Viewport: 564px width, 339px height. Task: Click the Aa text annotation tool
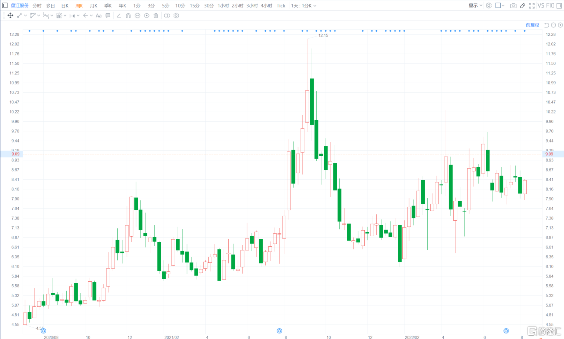point(99,16)
